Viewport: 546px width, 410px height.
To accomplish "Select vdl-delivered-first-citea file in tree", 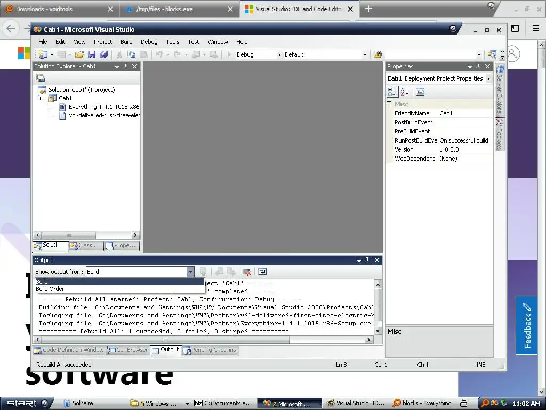I will pyautogui.click(x=105, y=115).
